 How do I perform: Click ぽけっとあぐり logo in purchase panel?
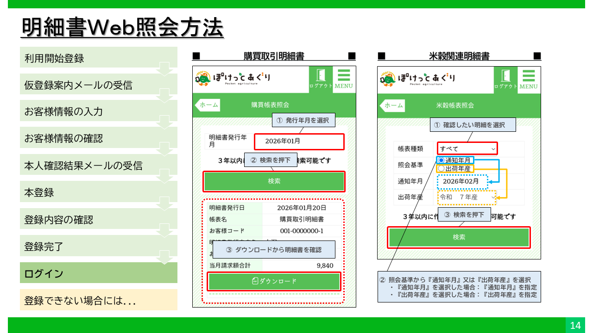click(233, 79)
